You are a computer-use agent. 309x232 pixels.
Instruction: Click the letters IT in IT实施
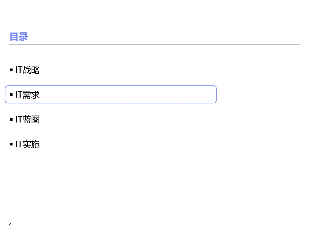[19, 144]
